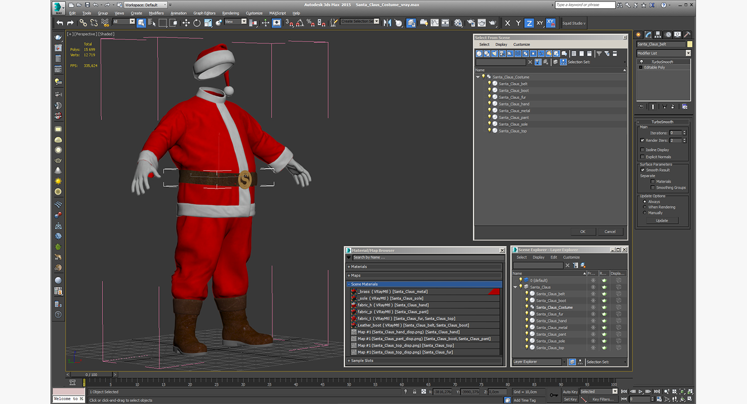
Task: Open the Graph Editors menu
Action: (204, 13)
